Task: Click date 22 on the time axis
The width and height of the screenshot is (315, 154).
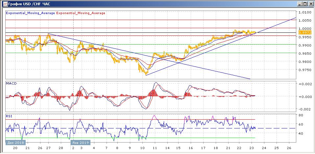Action: (x=239, y=148)
